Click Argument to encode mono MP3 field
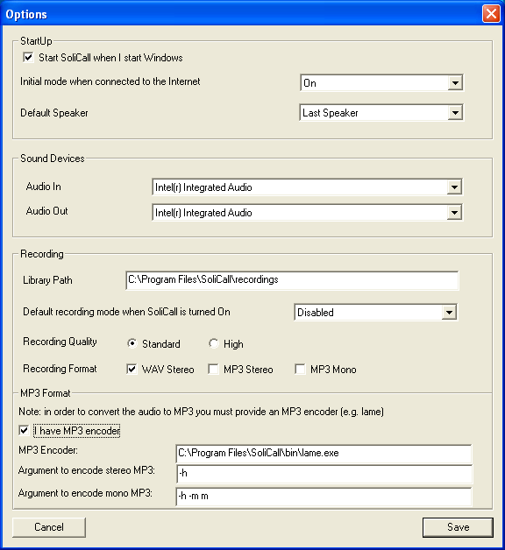 click(x=324, y=497)
